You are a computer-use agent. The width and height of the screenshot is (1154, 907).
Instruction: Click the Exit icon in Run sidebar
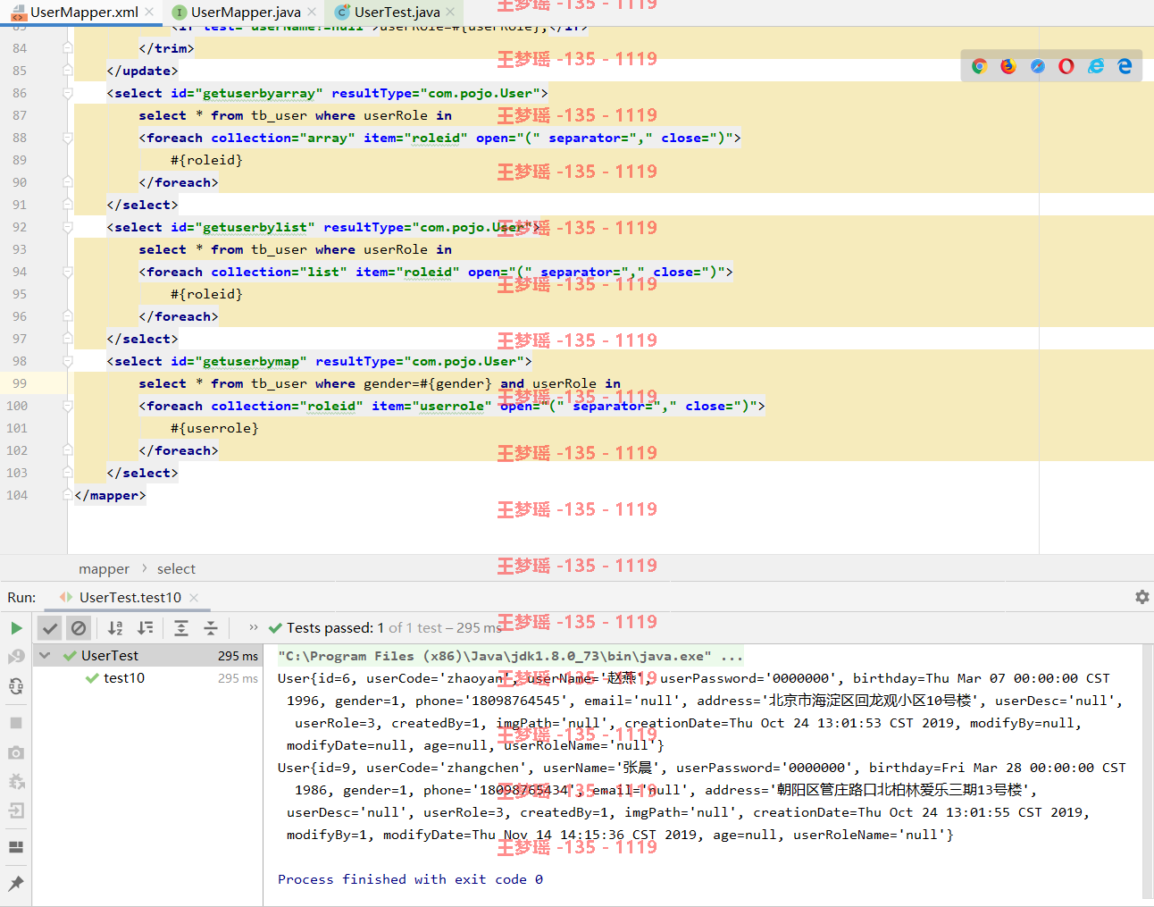(x=16, y=811)
